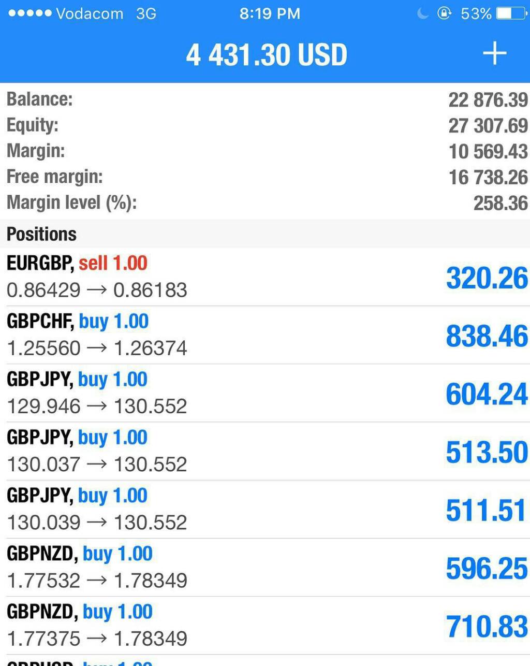Open GBPJPY position opened at 130.037
530x666 pixels.
(x=265, y=451)
